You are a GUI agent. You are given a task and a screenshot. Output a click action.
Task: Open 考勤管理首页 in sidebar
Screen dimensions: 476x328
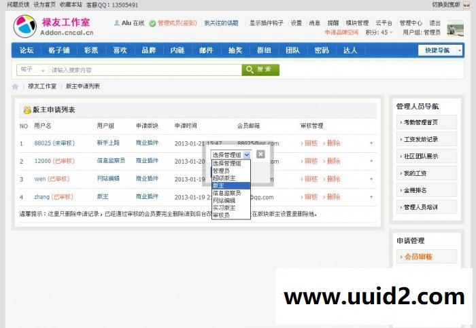pyautogui.click(x=426, y=122)
